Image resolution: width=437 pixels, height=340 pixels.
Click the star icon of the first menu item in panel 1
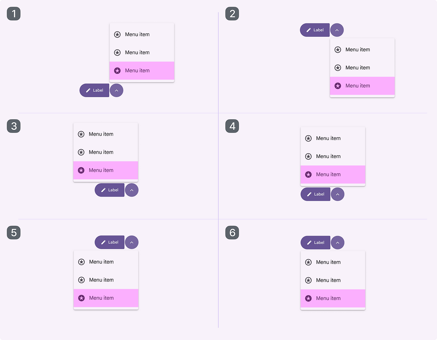117,34
